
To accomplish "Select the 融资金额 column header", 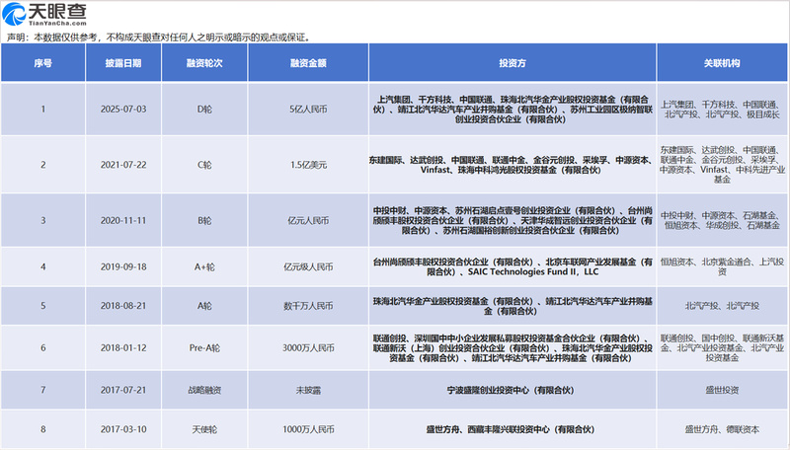I will (x=308, y=63).
